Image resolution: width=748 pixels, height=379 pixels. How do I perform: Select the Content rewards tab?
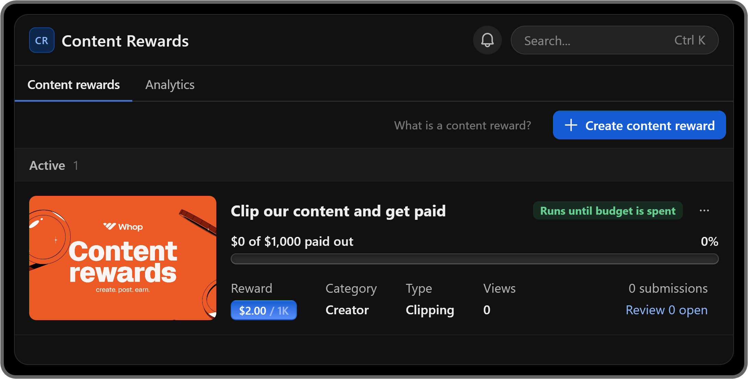[x=73, y=85]
